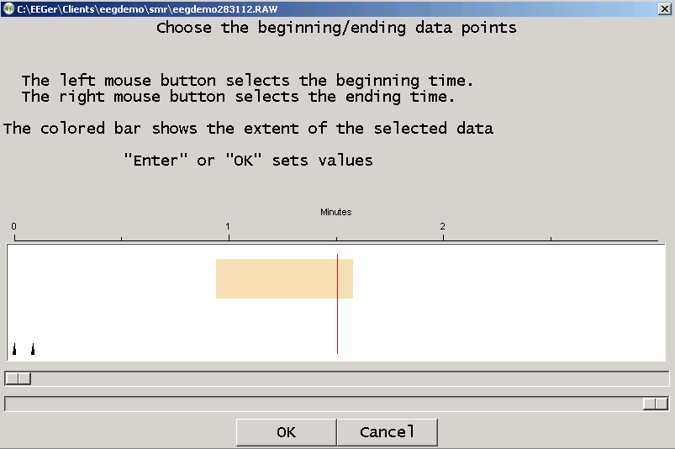Click the vertical cursor line in timeline
Viewport: 675px width, 449px height.
click(337, 320)
